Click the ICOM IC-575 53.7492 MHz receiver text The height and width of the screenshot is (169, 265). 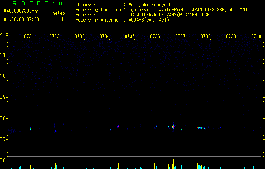169,15
